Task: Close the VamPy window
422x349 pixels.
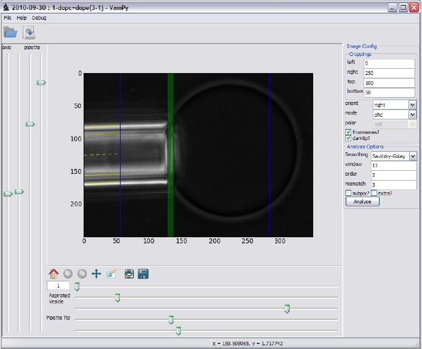Action: point(414,7)
